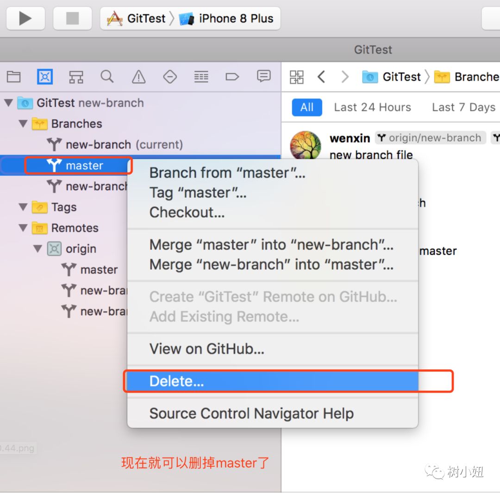
Task: Open the related items grid menu
Action: click(297, 77)
